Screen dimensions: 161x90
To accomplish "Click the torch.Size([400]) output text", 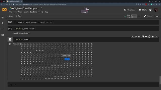I will [22, 33].
